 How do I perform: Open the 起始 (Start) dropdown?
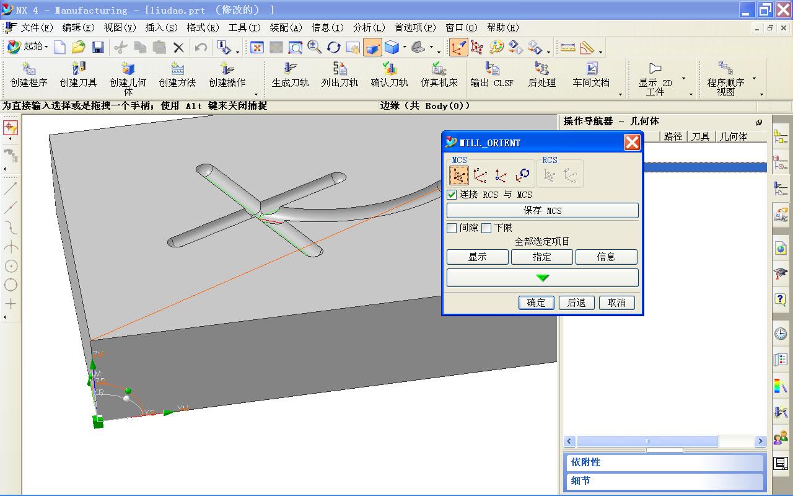(x=28, y=46)
